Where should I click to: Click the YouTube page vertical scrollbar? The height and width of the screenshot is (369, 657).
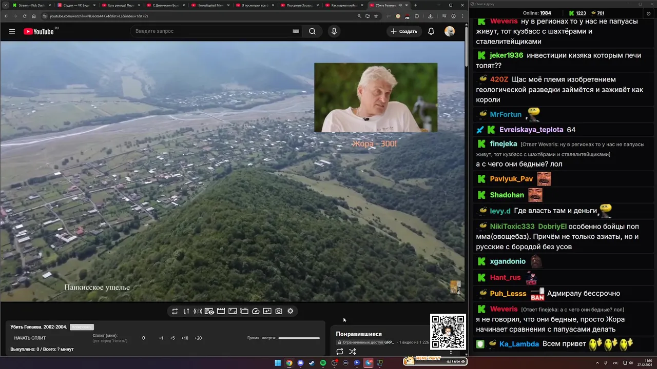(466, 46)
